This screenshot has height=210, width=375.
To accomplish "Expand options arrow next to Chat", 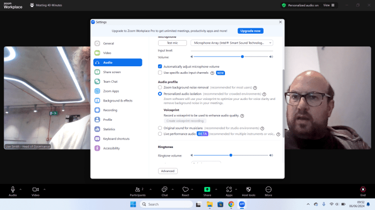I will 172,189.
